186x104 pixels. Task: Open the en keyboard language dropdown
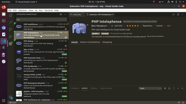click(x=161, y=2)
